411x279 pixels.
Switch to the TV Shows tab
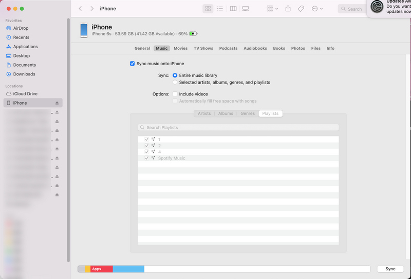(203, 48)
